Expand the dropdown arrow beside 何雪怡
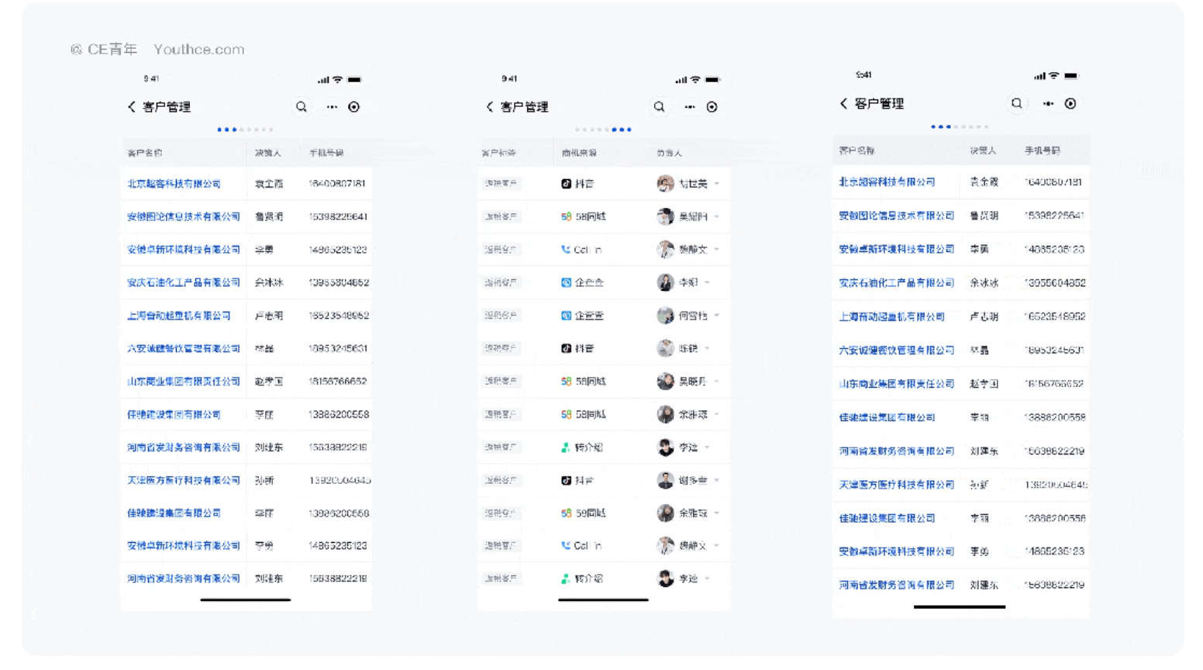 point(717,316)
